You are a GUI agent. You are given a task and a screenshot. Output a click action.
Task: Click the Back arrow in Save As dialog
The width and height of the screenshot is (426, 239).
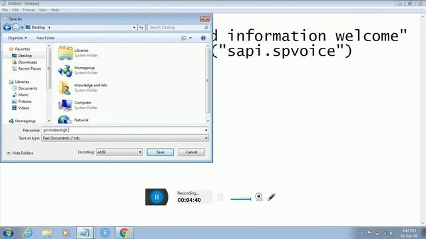click(x=7, y=27)
